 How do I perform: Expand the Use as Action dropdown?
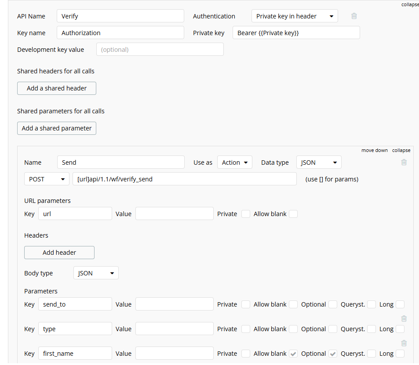235,163
